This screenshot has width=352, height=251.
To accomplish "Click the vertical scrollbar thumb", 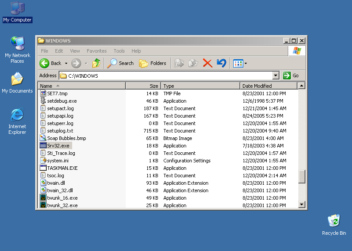I will [x=301, y=176].
